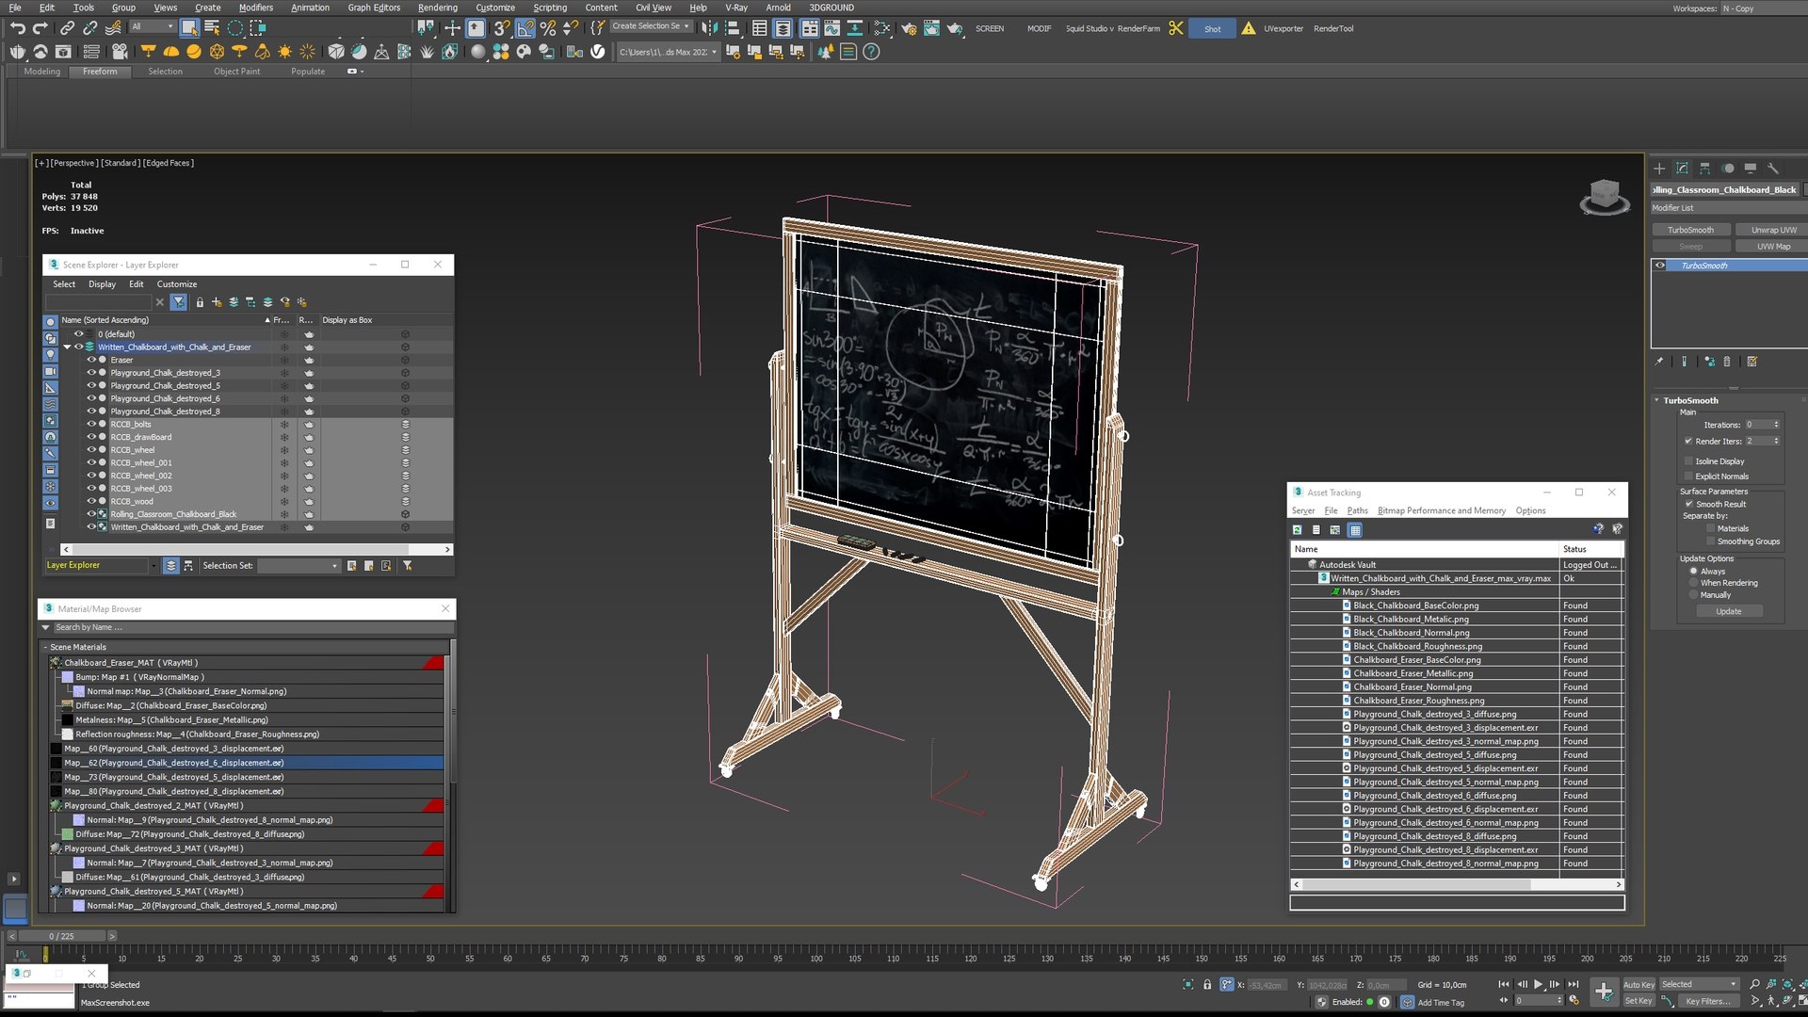1808x1017 pixels.
Task: Open the Modifier List dropdown
Action: [x=1729, y=208]
